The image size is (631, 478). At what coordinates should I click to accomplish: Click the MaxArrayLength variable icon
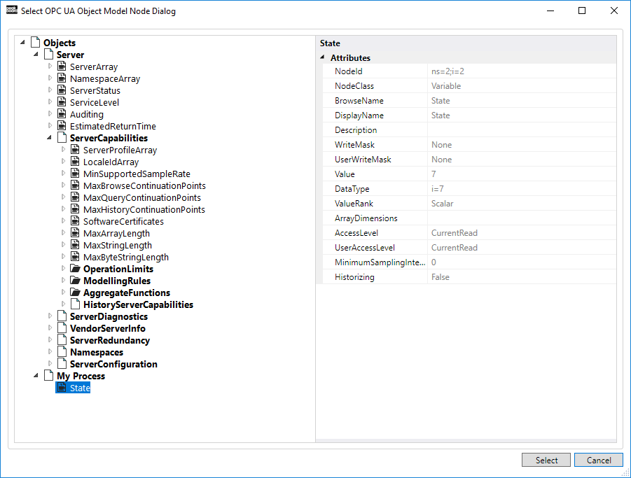point(75,234)
